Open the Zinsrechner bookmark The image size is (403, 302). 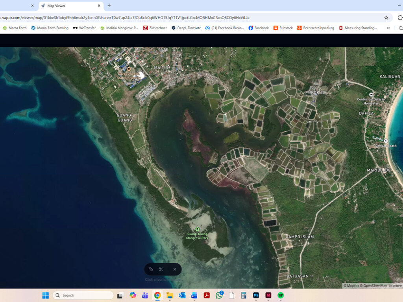[155, 28]
